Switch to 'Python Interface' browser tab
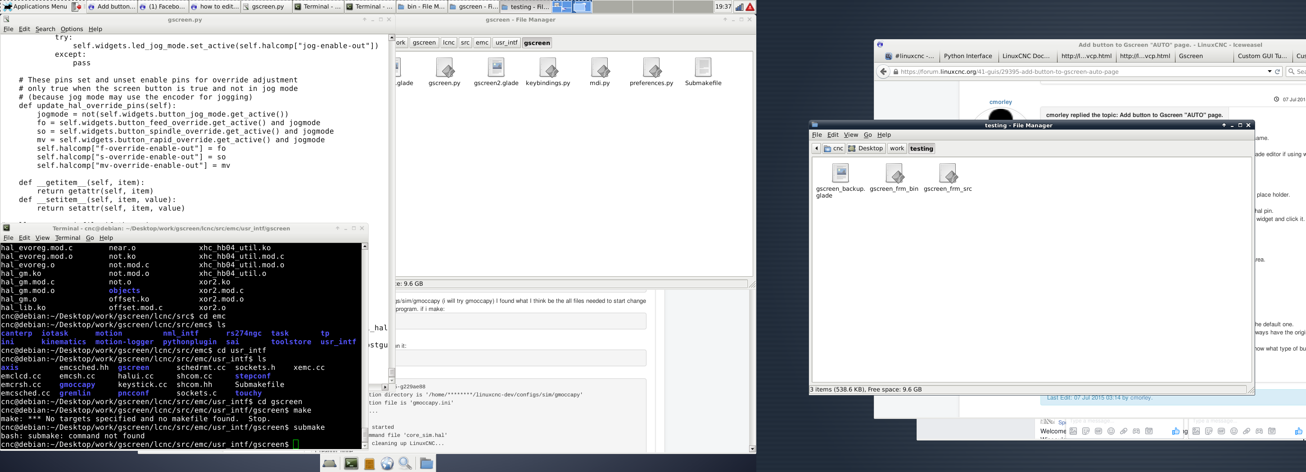 point(968,56)
